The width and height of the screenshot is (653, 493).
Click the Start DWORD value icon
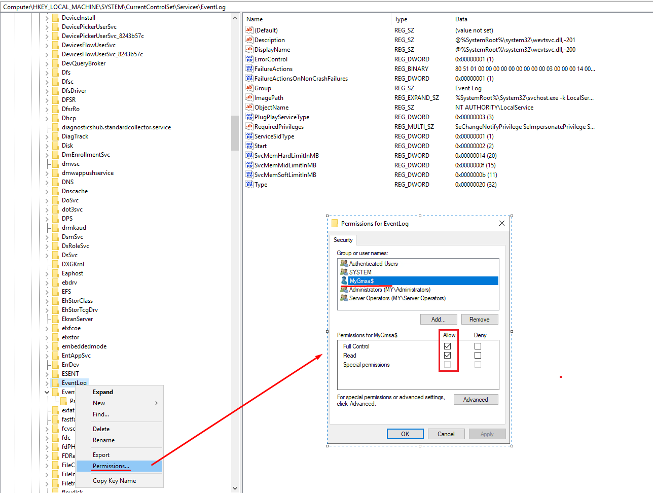(249, 146)
